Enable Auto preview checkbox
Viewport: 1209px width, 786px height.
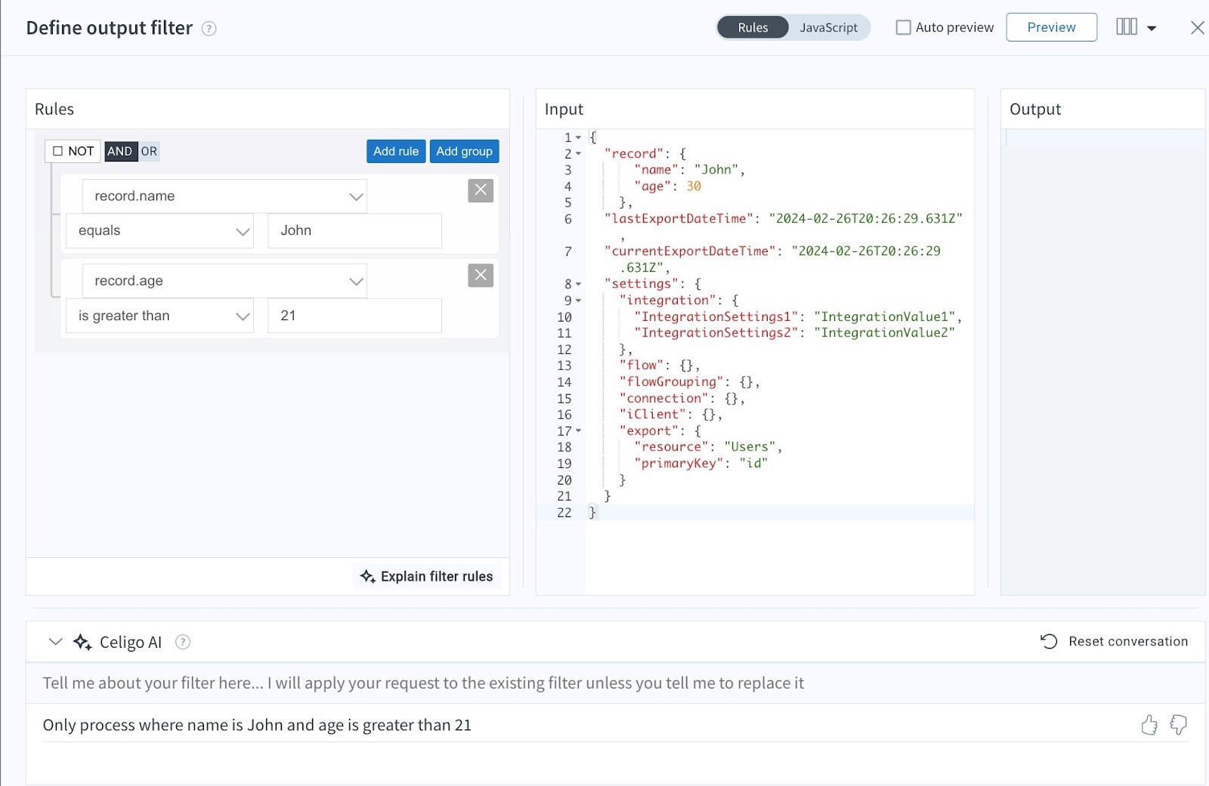pos(903,27)
